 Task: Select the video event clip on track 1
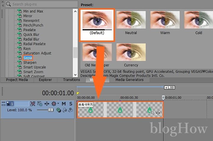pos(120,110)
